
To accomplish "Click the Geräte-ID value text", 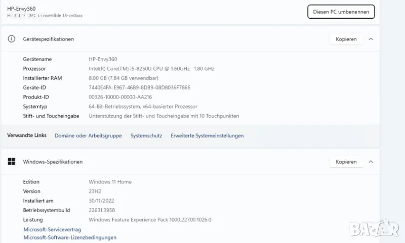I will tap(139, 87).
